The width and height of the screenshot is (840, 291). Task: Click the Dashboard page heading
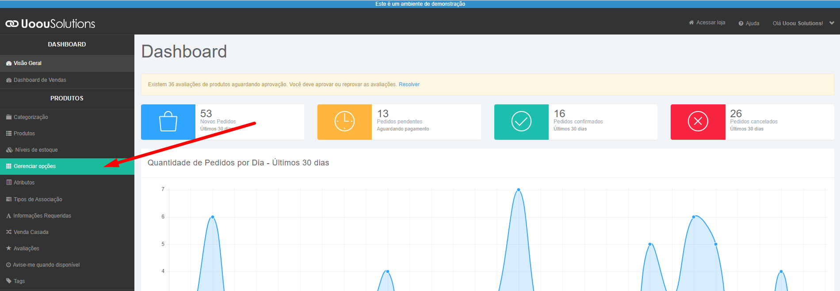click(184, 52)
